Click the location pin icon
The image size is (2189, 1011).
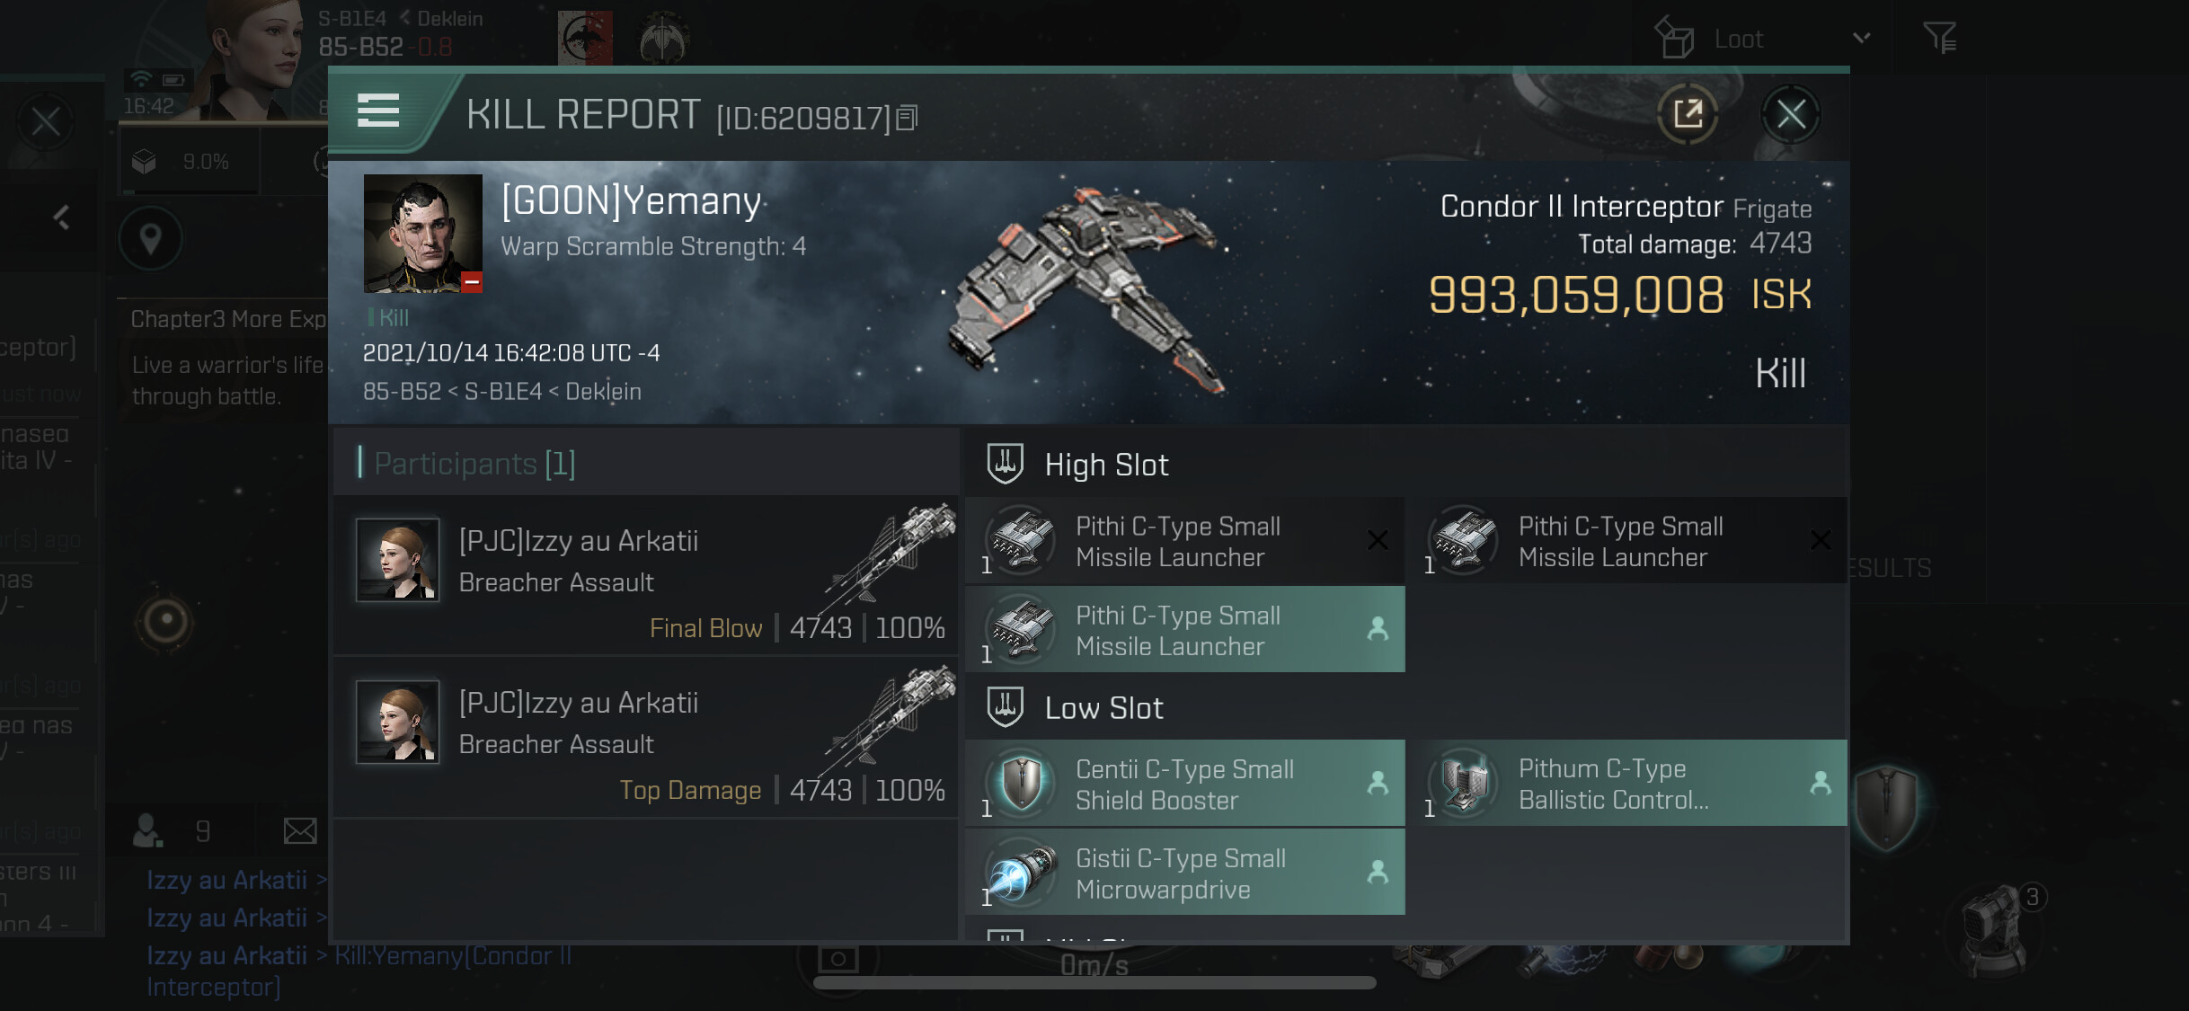click(x=151, y=239)
